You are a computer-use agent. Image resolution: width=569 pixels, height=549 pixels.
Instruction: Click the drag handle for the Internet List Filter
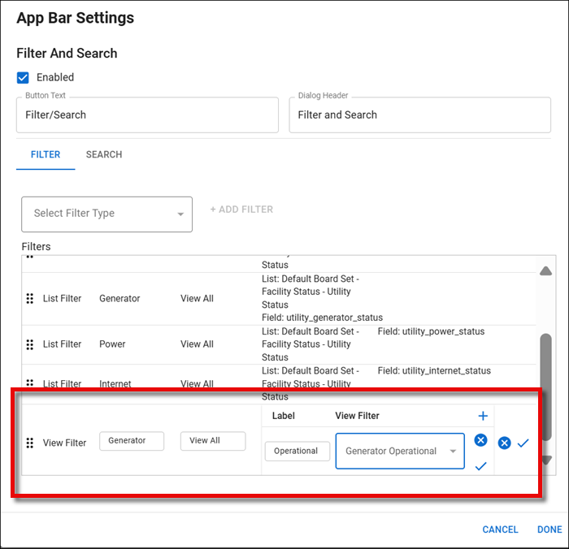point(30,383)
